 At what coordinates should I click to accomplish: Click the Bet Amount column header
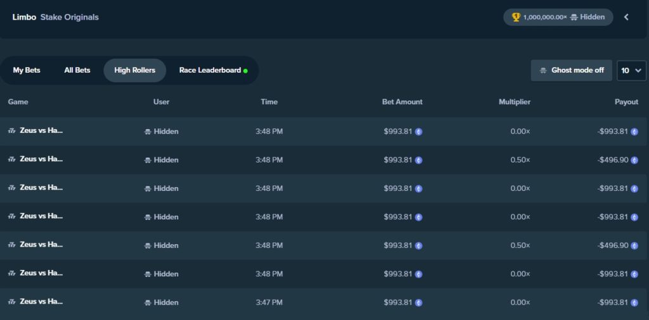(402, 102)
